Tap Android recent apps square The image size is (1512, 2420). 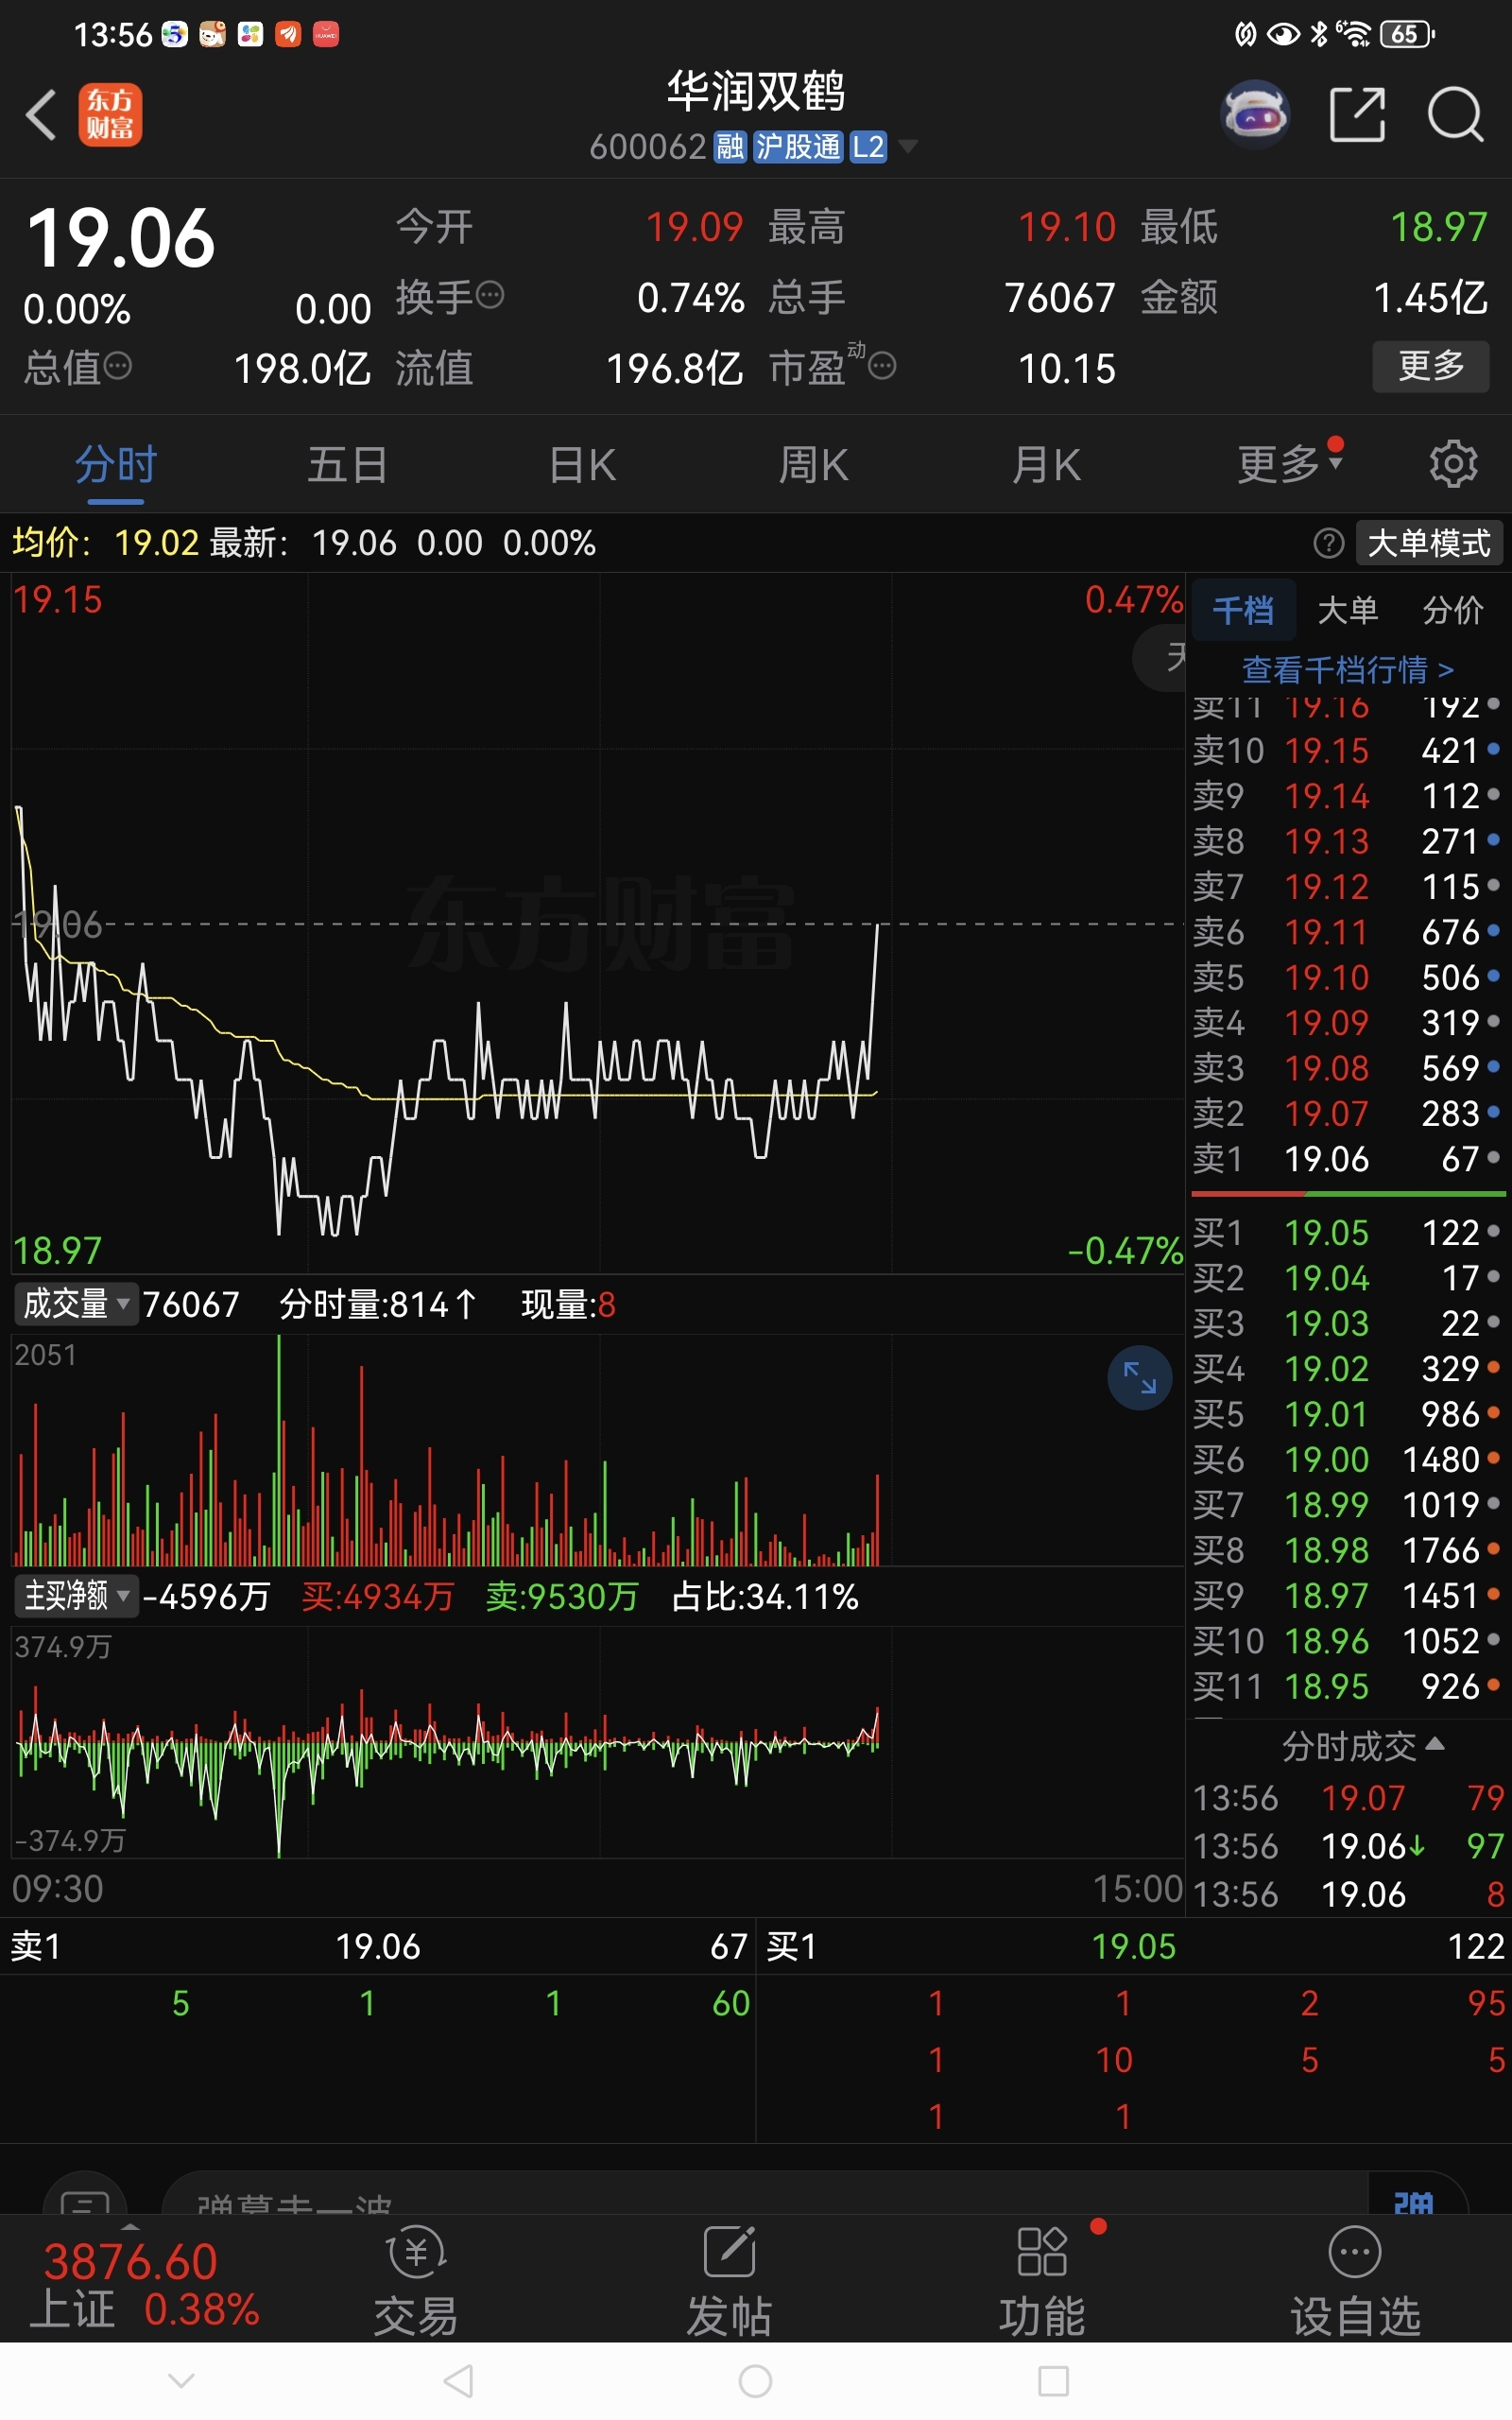1053,2381
